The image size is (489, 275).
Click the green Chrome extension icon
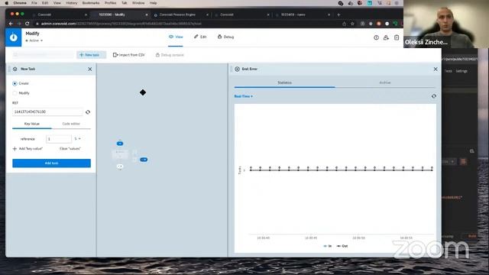coord(395,24)
